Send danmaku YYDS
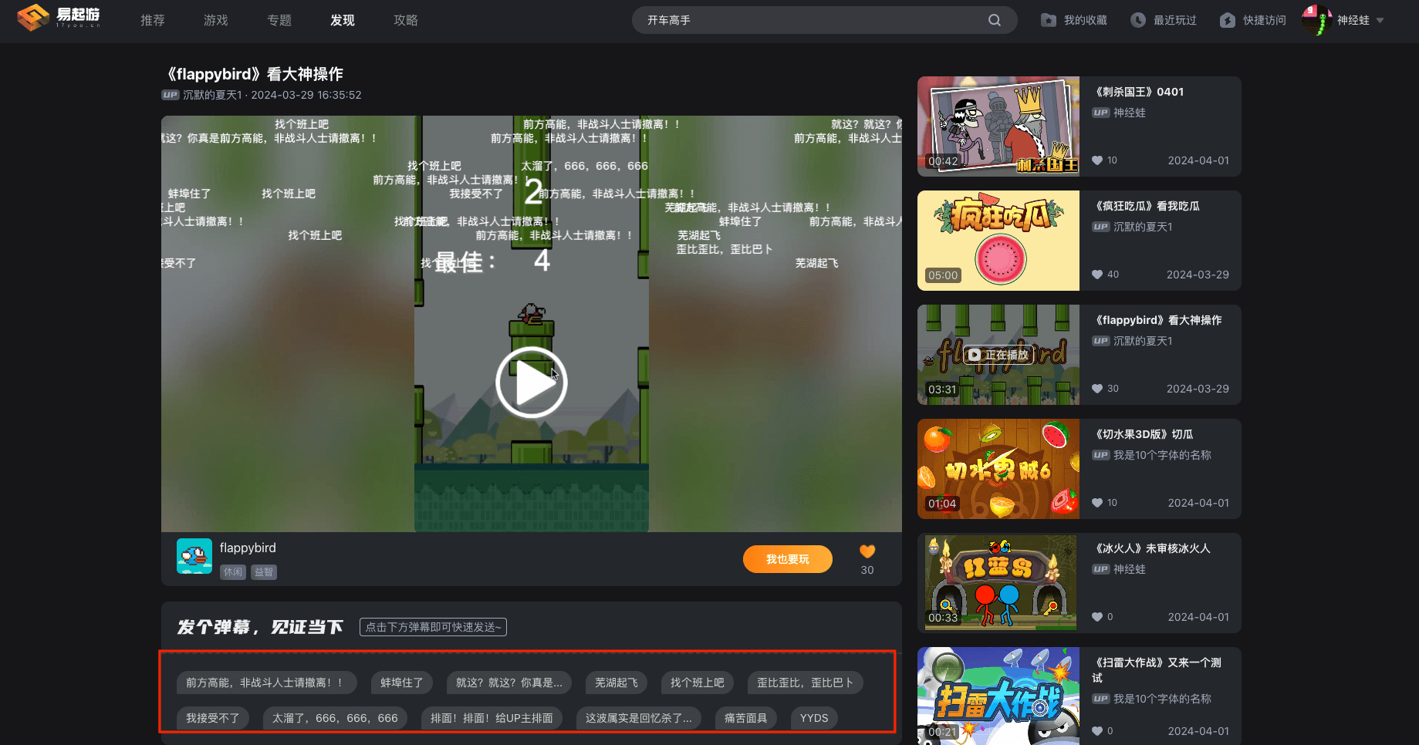The image size is (1419, 745). [x=814, y=718]
